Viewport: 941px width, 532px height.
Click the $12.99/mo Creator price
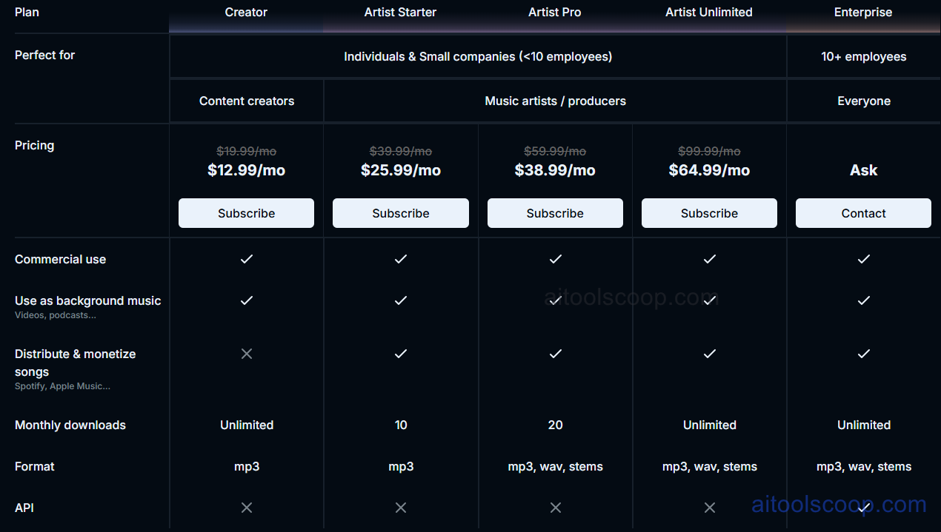(x=246, y=170)
